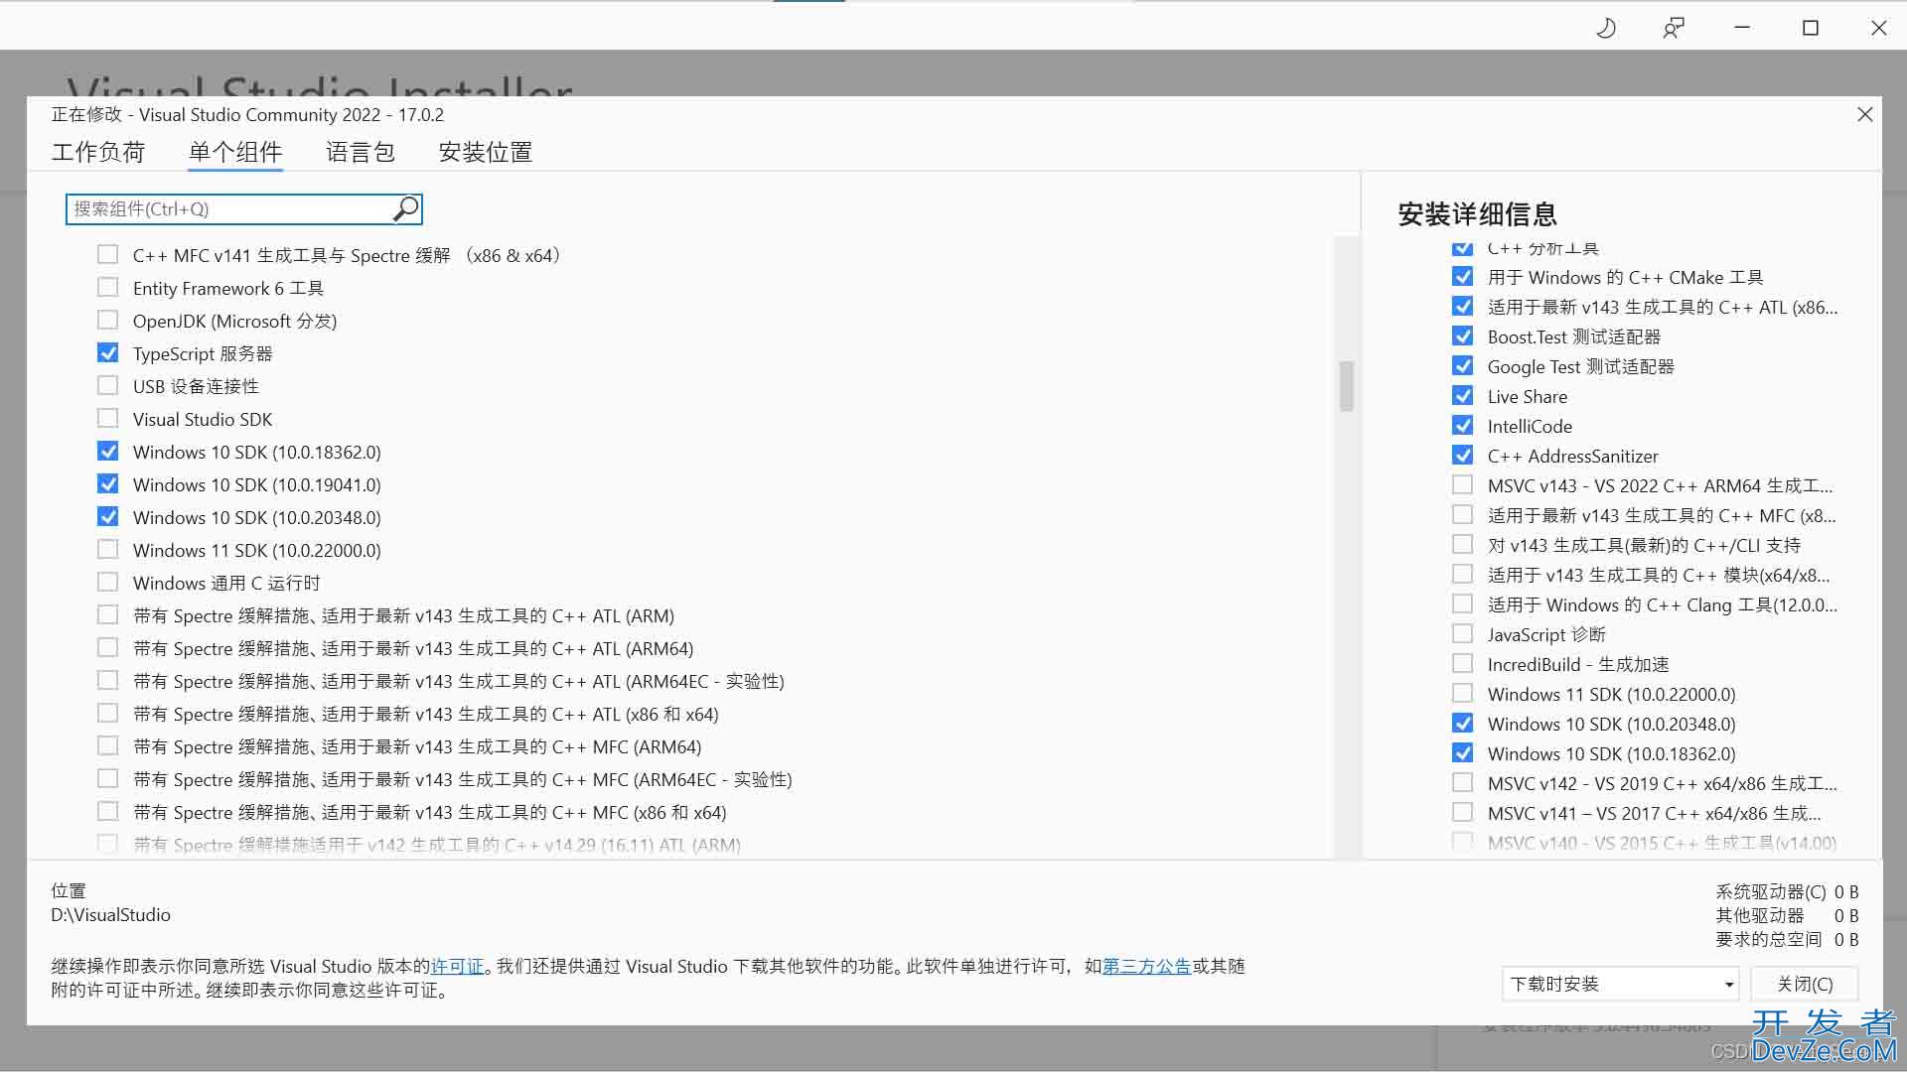Check Windows 11 SDK (10.0.22000.0) in component list
The width and height of the screenshot is (1907, 1072).
[107, 550]
